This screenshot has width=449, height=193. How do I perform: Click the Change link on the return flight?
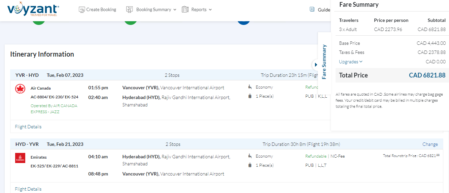point(430,144)
